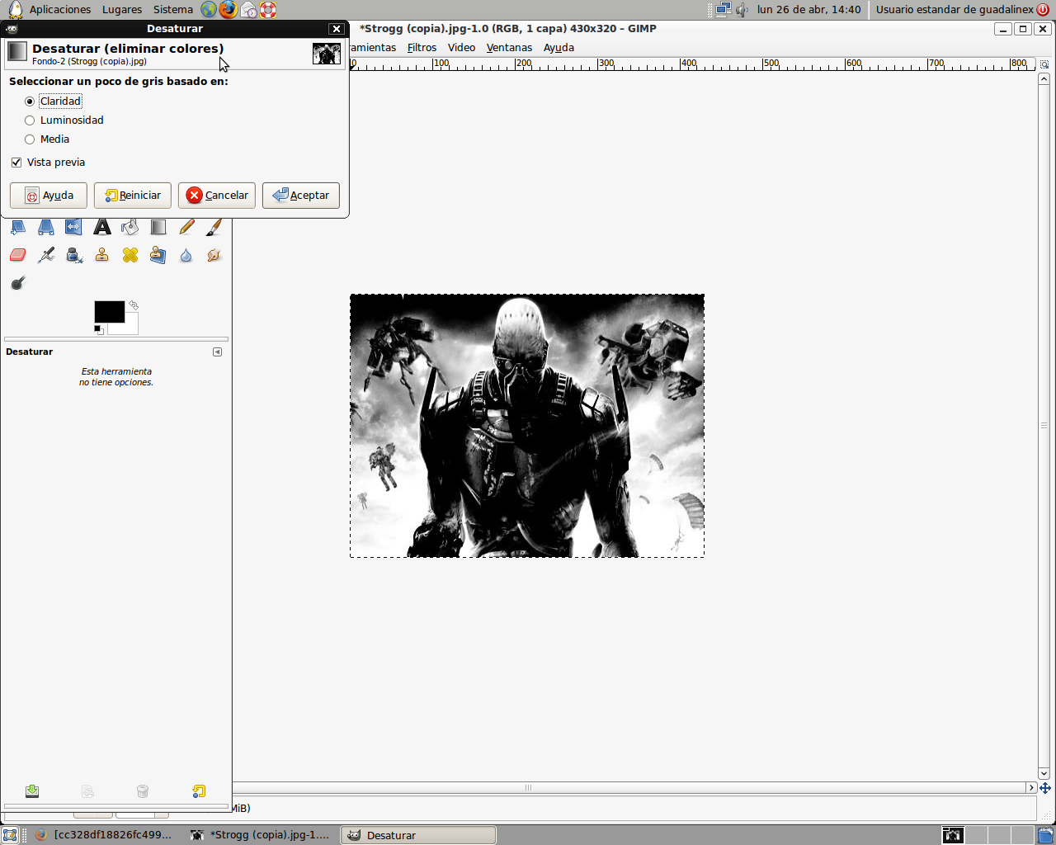This screenshot has width=1056, height=845.
Task: Select the Heal tool
Action: pos(130,255)
